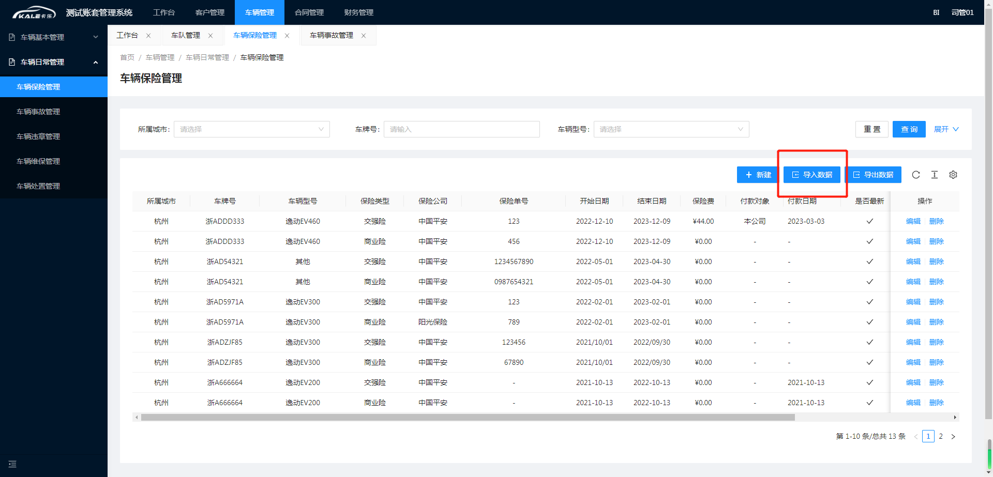Open the table density (row height) icon
993x477 pixels.
[934, 175]
